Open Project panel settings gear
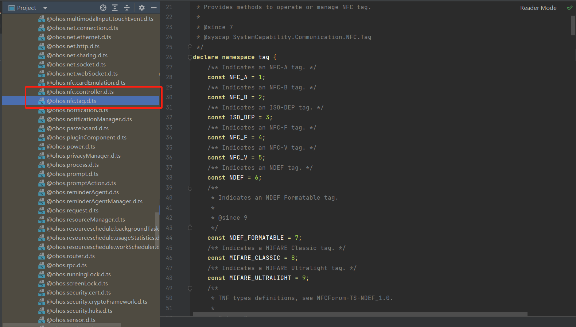The image size is (576, 327). pyautogui.click(x=142, y=8)
